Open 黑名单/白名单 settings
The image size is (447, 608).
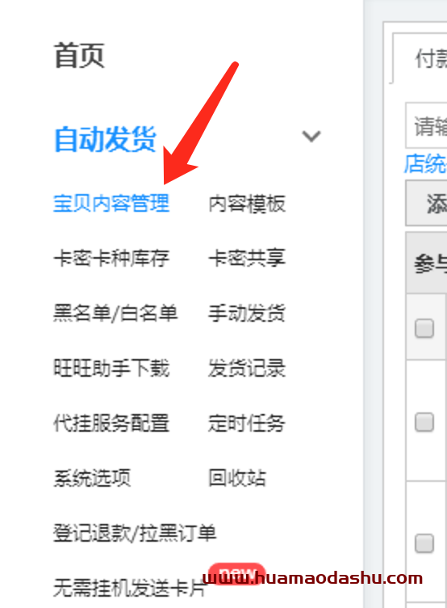[115, 314]
